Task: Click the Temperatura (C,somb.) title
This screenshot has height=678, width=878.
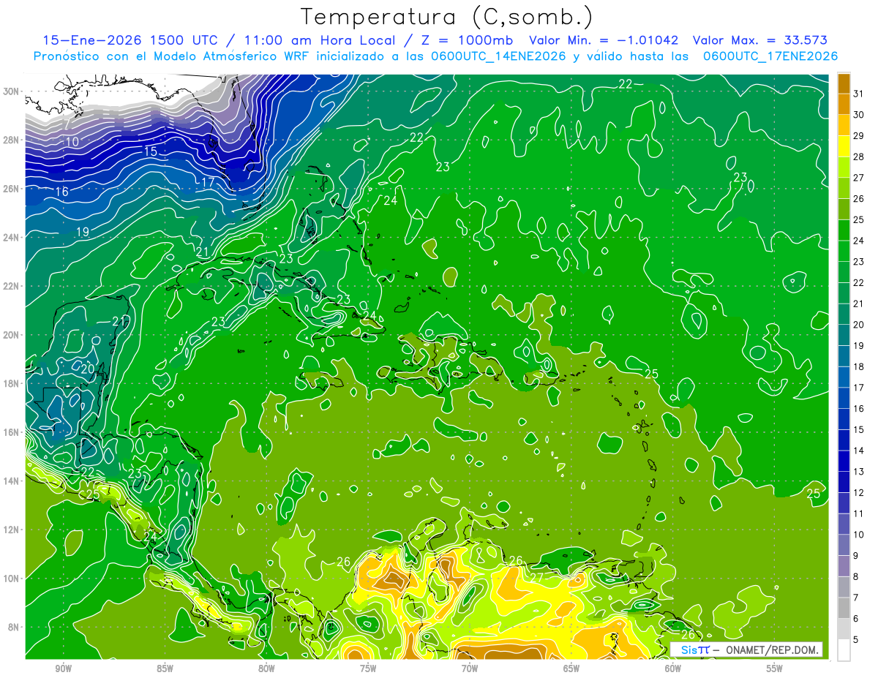Action: coord(447,17)
